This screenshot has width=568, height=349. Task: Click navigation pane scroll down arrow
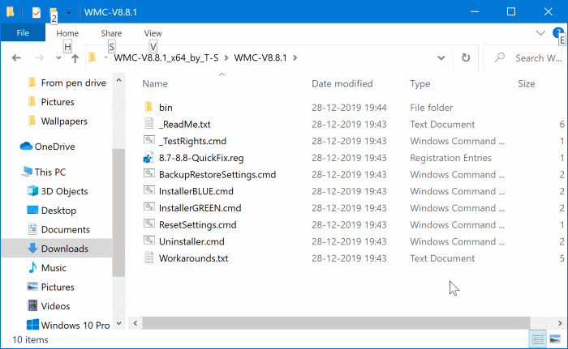tap(118, 323)
